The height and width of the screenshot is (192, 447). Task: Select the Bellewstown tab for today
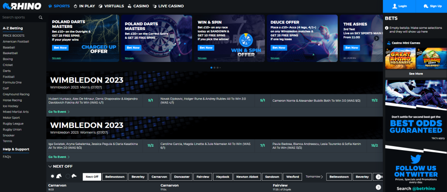click(x=115, y=177)
